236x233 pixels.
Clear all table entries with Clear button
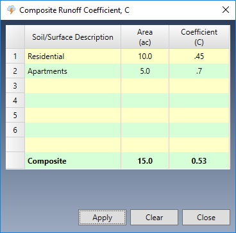point(154,218)
